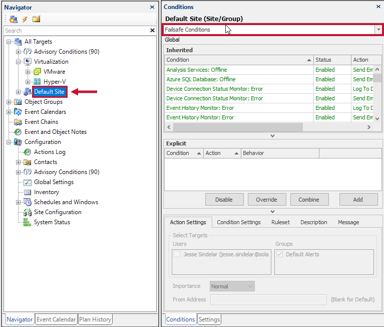
Task: Collapse the Explicit section chevron
Action: click(272, 212)
